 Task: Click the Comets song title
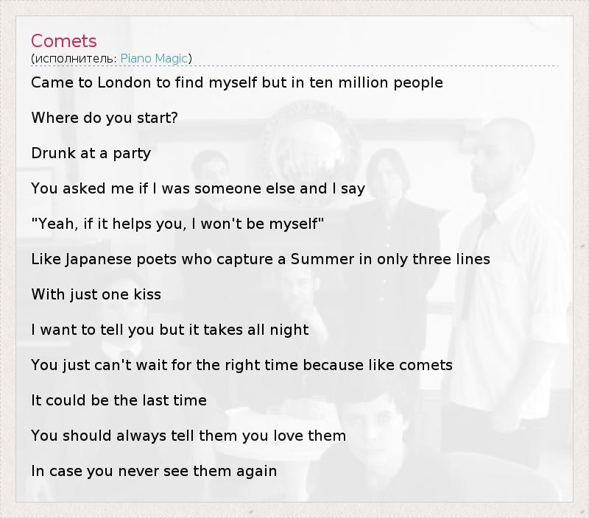click(64, 41)
